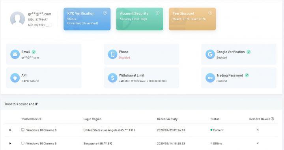Open the Fee Discount card

click(192, 19)
